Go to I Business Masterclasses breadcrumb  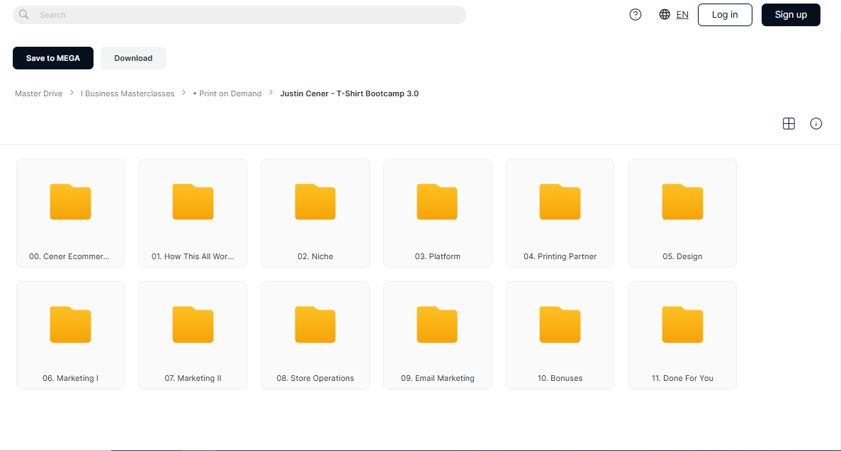[128, 93]
